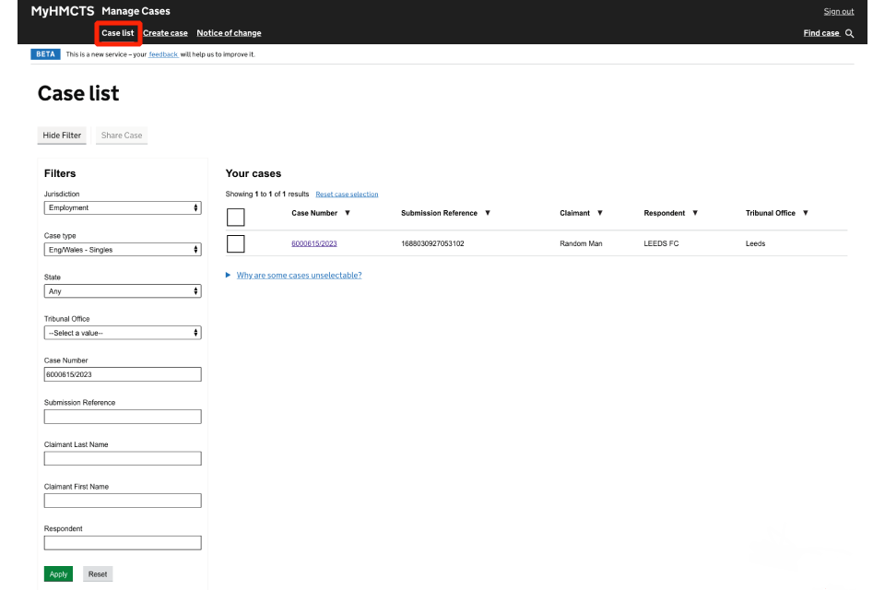Expand 'Why are some cases unselectable?'
This screenshot has width=885, height=590.
(299, 276)
